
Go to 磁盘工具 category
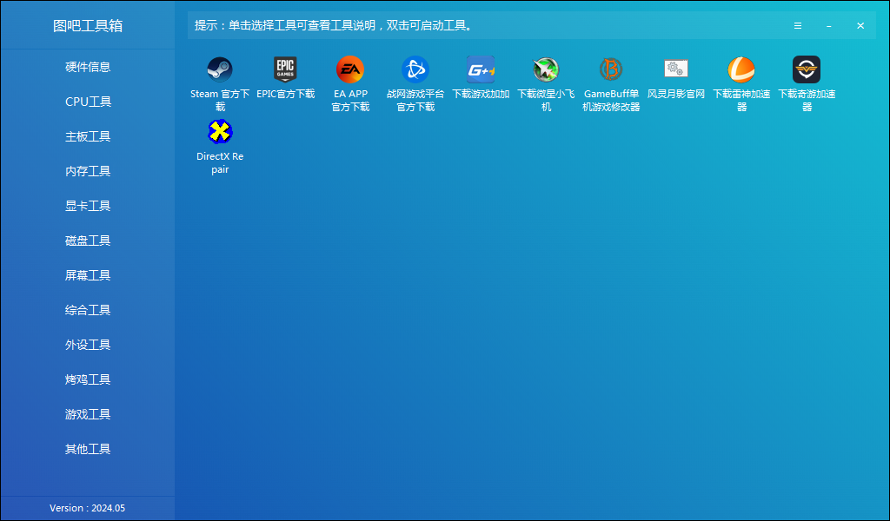tap(88, 241)
